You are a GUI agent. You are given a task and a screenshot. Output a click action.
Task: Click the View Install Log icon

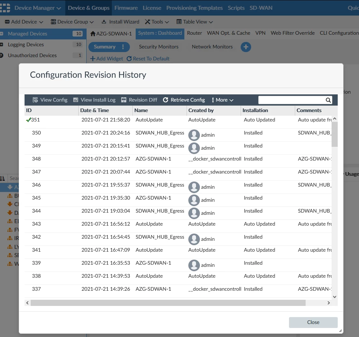click(x=75, y=100)
